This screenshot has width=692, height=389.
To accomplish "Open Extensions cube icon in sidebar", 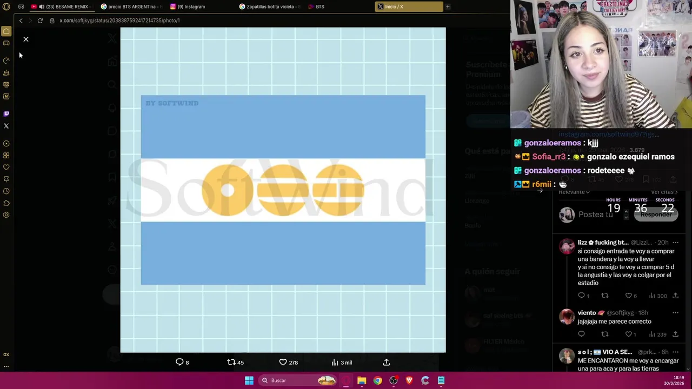I will (6, 203).
